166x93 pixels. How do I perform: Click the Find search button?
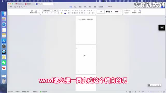(127, 11)
